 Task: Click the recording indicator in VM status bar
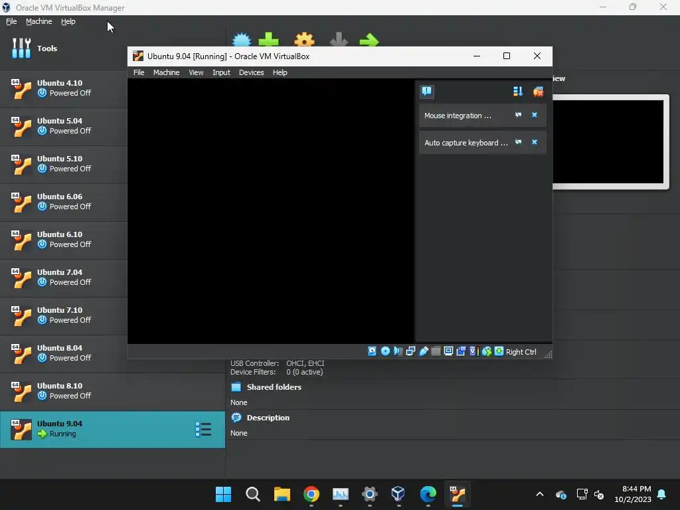click(461, 351)
